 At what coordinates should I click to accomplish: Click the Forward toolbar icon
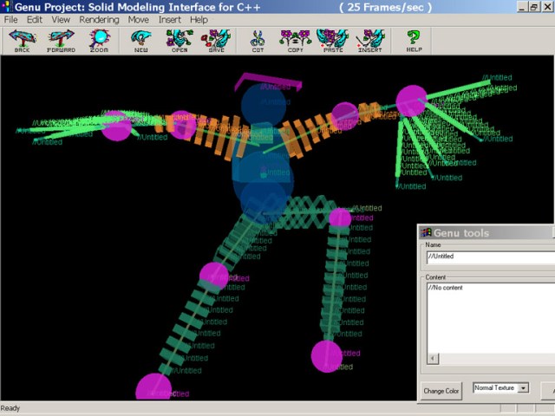point(61,41)
